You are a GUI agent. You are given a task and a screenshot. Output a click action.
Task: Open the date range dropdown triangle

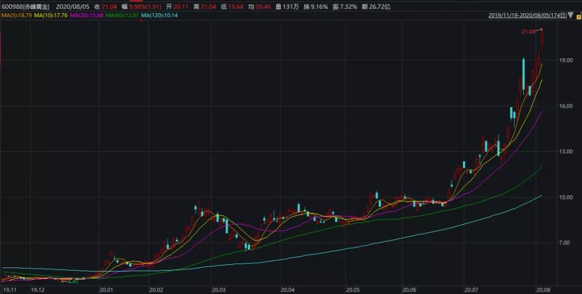(571, 15)
